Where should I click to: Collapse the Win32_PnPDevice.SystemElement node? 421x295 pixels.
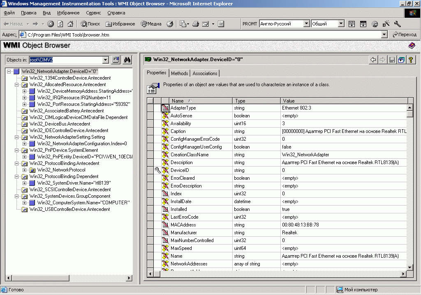16,150
